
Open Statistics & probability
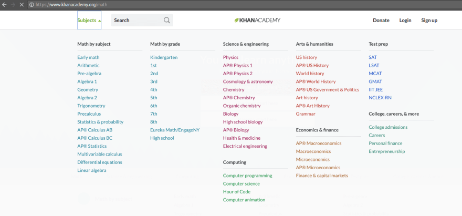click(x=100, y=122)
